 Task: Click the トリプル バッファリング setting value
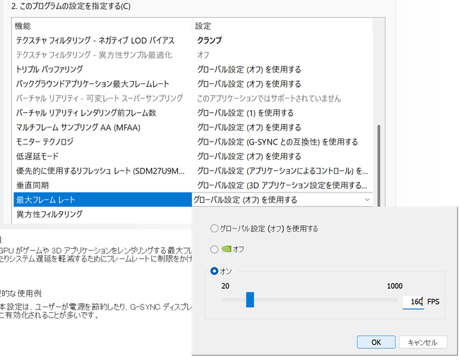pos(249,69)
